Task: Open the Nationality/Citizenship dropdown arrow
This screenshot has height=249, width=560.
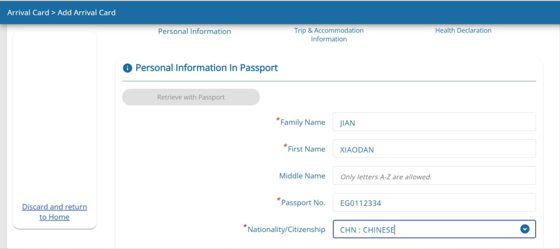Action: 525,229
